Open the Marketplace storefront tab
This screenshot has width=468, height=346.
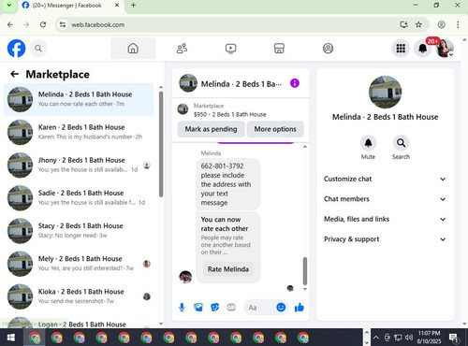279,49
